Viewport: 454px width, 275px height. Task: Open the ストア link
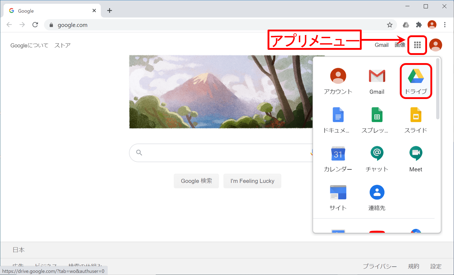click(x=62, y=45)
